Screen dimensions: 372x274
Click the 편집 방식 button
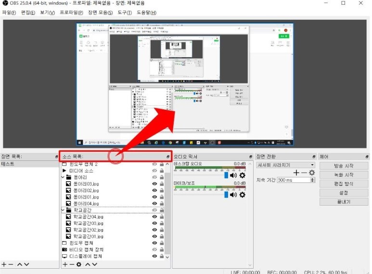(x=344, y=184)
